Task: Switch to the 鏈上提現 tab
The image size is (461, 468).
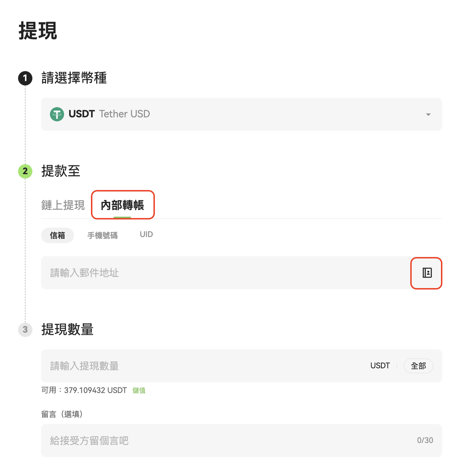Action: pos(63,205)
